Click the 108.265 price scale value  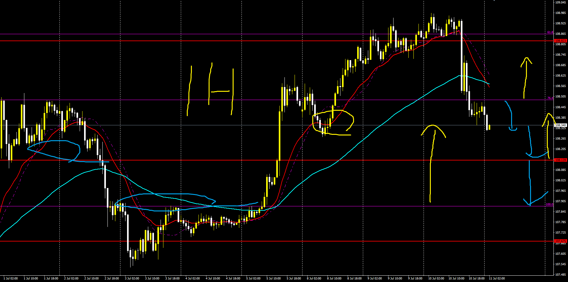(561, 139)
